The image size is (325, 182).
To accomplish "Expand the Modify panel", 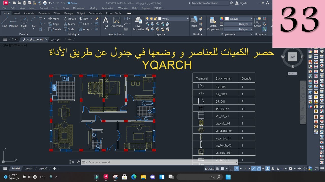I will coord(74,34).
